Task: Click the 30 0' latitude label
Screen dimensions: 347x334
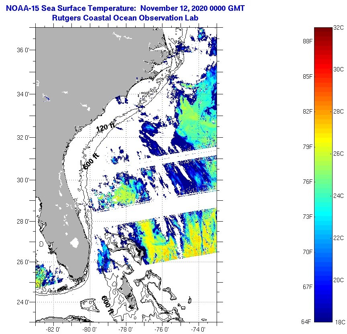Action: [23, 180]
